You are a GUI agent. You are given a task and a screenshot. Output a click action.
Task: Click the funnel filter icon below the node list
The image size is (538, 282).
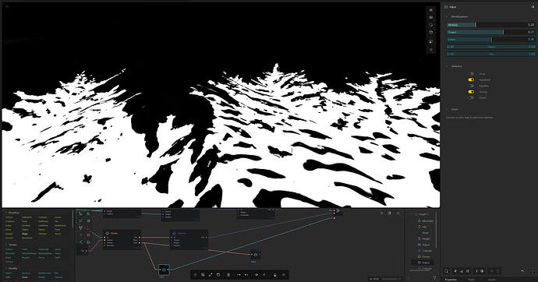coord(434,278)
